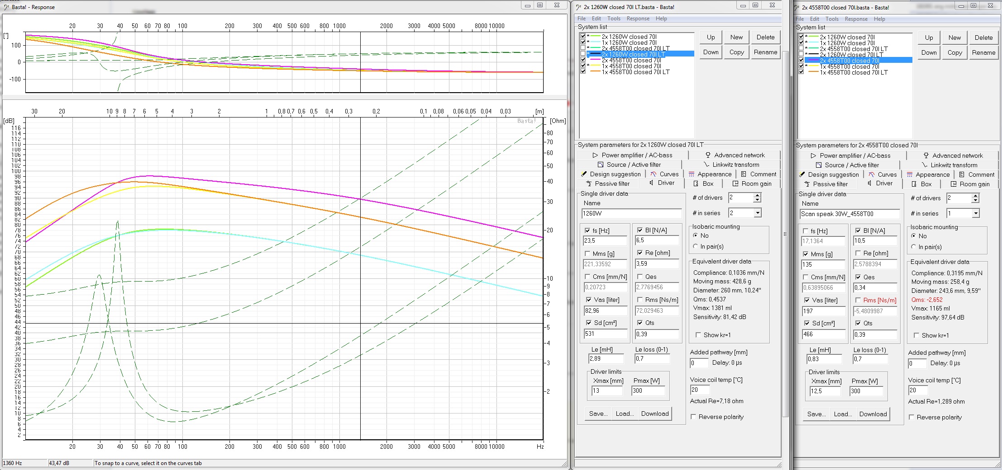Open Comment tab in 4558T00 window
This screenshot has height=470, width=1002.
977,174
